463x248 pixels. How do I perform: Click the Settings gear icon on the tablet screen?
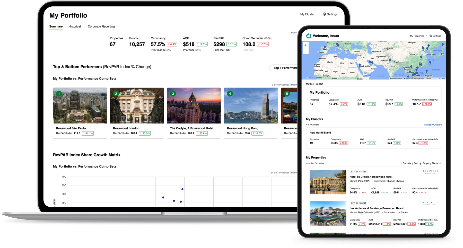point(431,36)
